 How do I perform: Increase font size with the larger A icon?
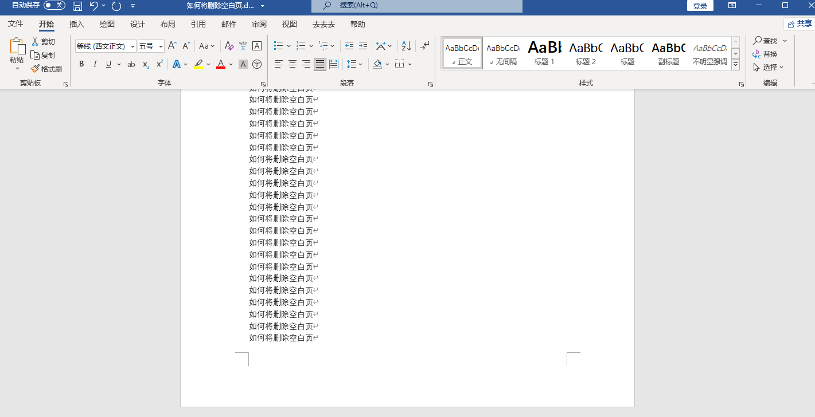click(x=172, y=46)
